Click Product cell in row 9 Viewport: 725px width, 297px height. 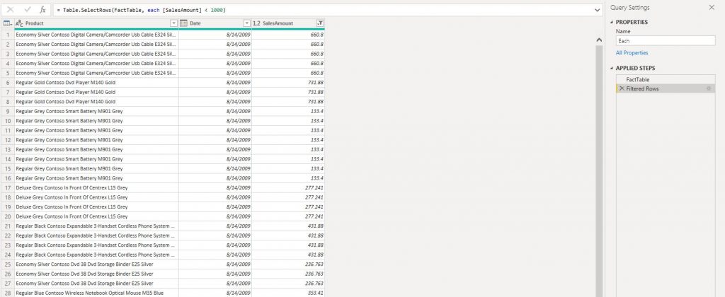[96, 111]
